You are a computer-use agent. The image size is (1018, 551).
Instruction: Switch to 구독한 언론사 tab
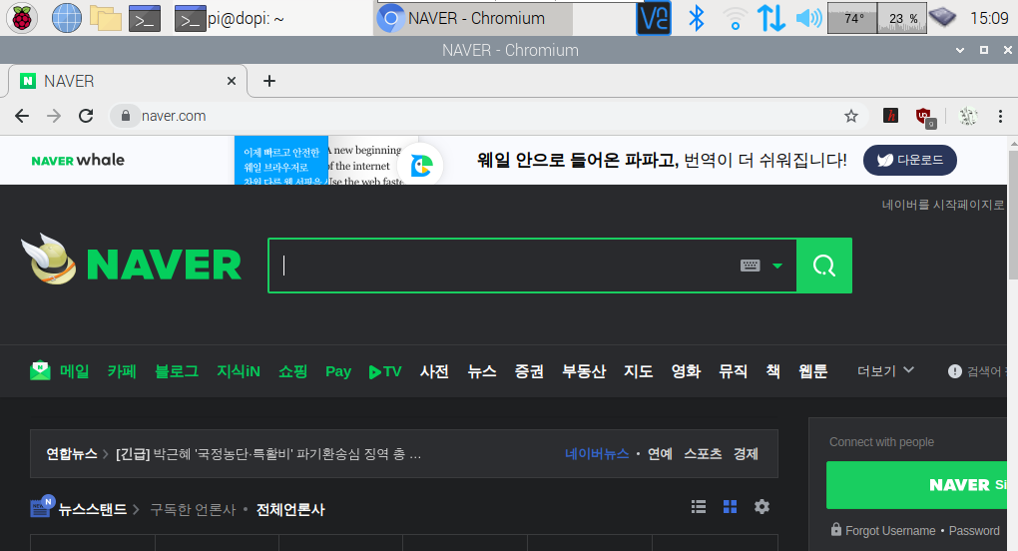[193, 509]
